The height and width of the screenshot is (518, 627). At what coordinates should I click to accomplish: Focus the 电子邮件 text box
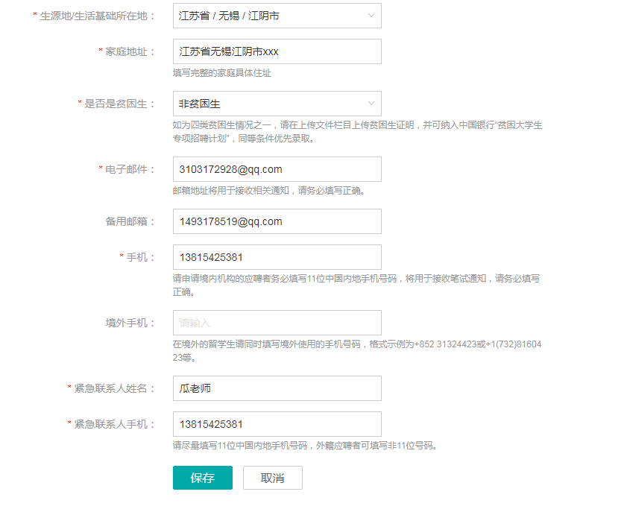277,169
